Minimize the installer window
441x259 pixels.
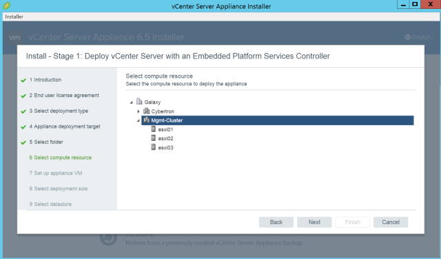pos(403,5)
